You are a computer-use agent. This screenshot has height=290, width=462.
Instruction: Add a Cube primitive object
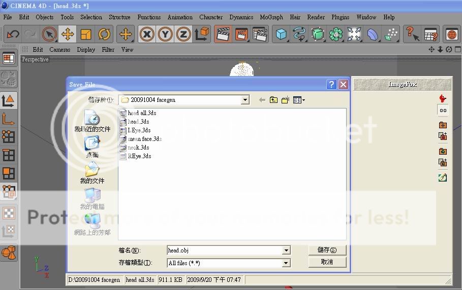coord(281,34)
